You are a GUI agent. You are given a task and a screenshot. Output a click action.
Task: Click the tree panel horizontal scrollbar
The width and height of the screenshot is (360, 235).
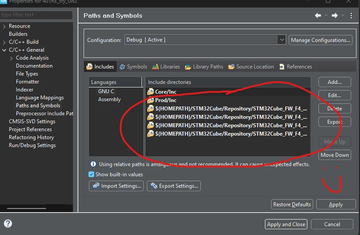tap(27, 208)
